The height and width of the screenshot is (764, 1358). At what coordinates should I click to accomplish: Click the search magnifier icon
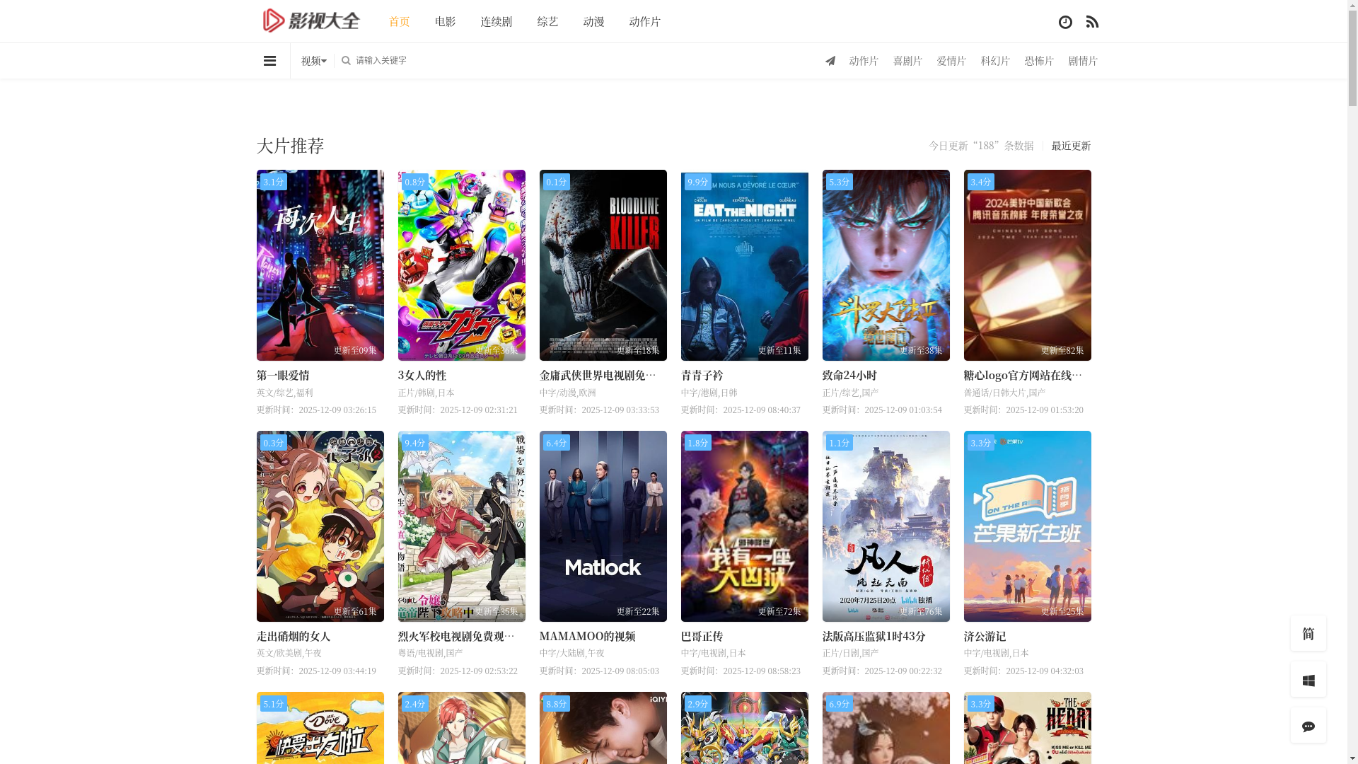point(346,61)
